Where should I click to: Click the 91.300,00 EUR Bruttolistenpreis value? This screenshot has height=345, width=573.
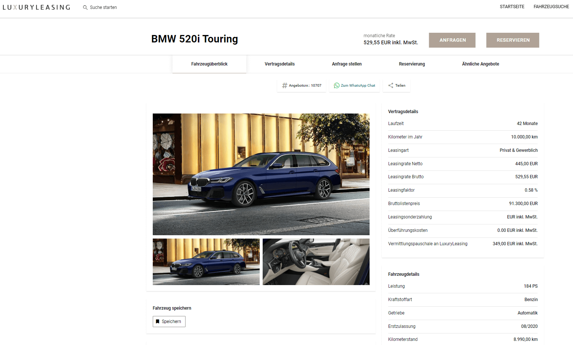click(x=523, y=204)
